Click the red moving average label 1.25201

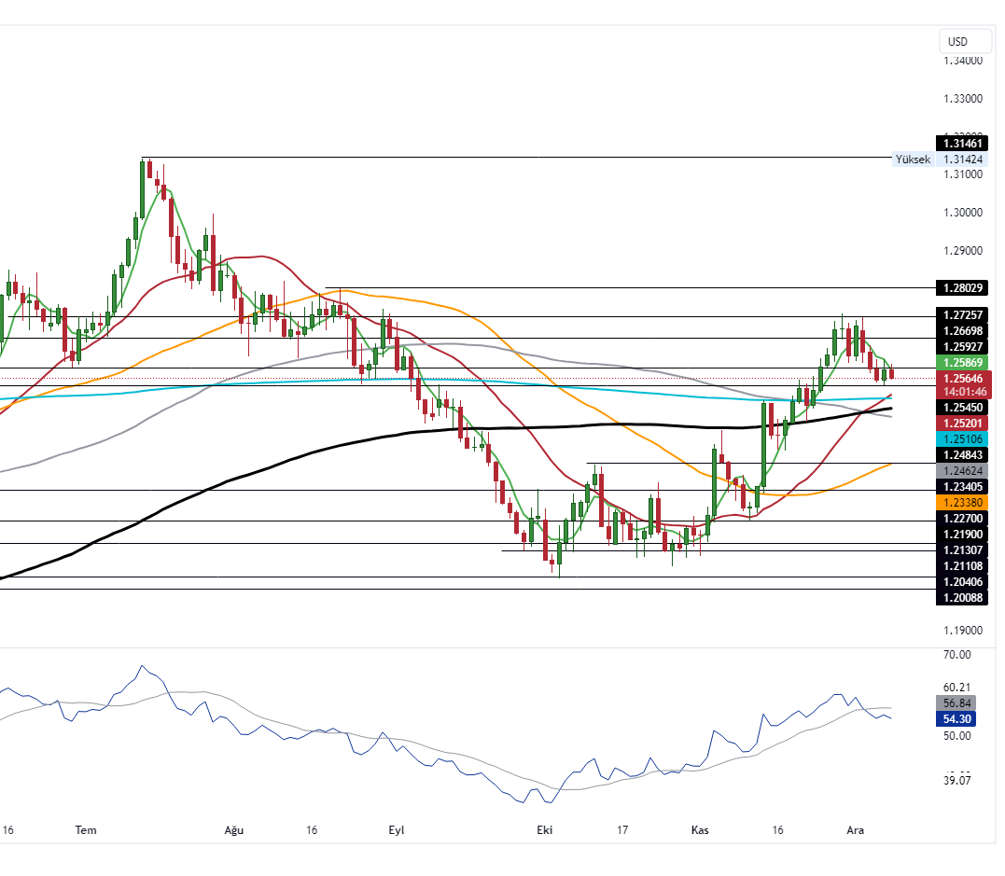coord(960,424)
